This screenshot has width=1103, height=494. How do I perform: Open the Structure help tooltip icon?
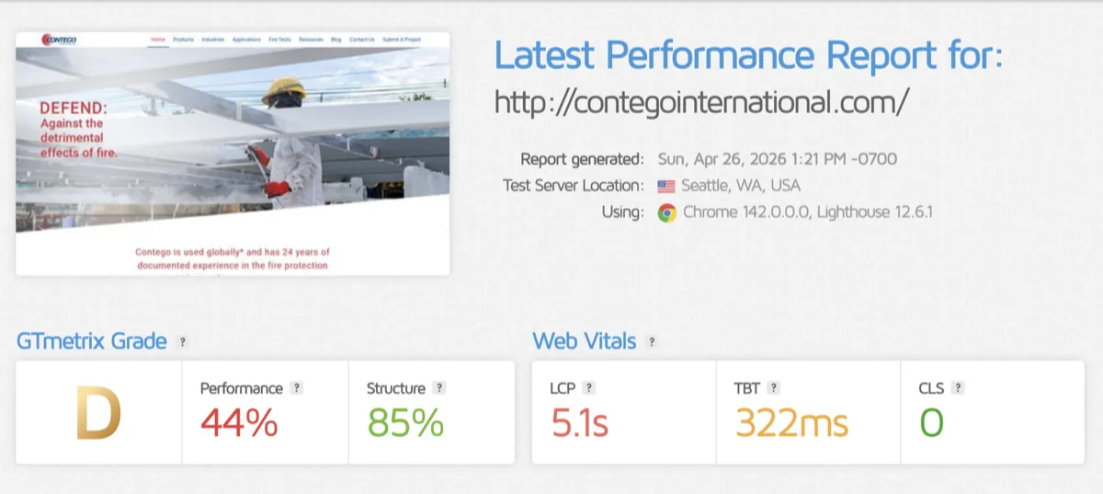[x=439, y=388]
